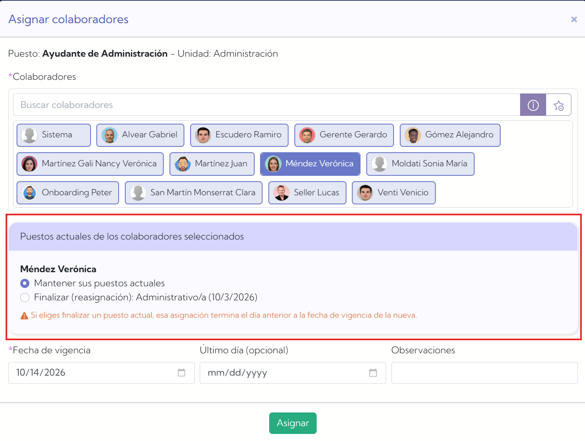Select collaborator Onboarding Peter
The height and width of the screenshot is (441, 585).
click(x=68, y=193)
